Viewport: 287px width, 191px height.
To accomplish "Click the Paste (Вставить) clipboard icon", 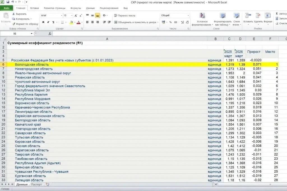I will (x=6, y=16).
